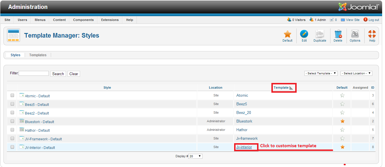
Task: Click the View Site monitor icon
Action: tap(343, 20)
